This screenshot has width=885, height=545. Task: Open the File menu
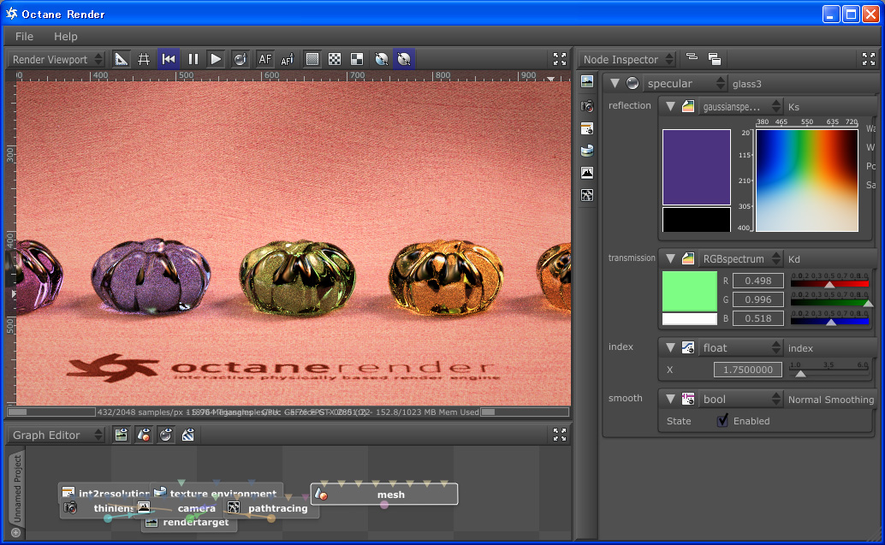pos(24,36)
